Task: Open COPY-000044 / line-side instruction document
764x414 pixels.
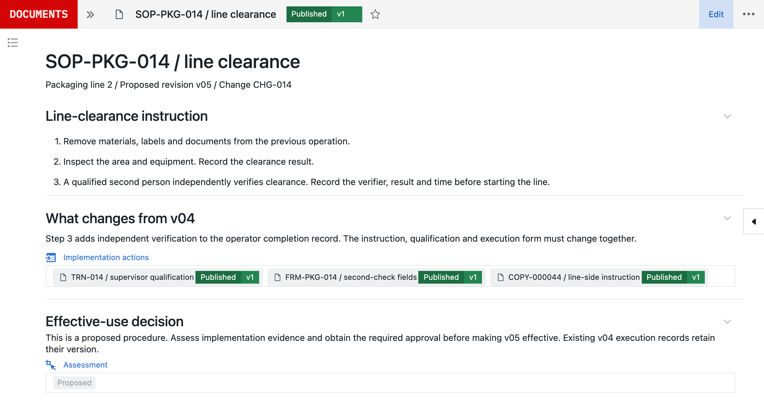Action: 574,277
